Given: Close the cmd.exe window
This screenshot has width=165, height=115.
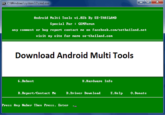Looking at the screenshot, I should [157, 2].
